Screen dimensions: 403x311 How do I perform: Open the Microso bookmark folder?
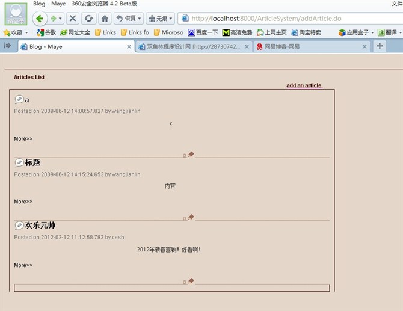pyautogui.click(x=168, y=32)
